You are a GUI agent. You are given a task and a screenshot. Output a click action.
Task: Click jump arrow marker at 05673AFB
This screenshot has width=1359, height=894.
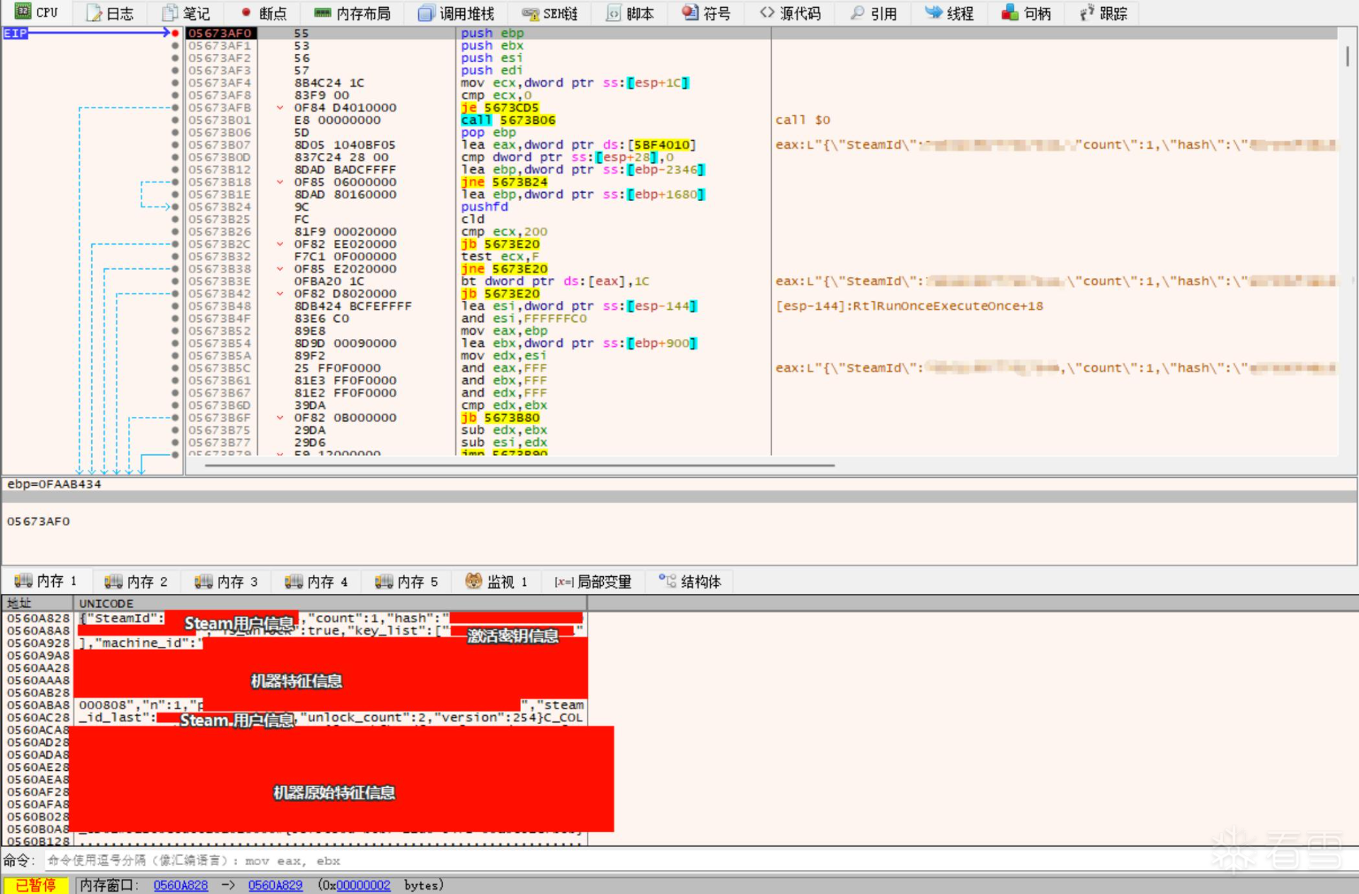280,108
